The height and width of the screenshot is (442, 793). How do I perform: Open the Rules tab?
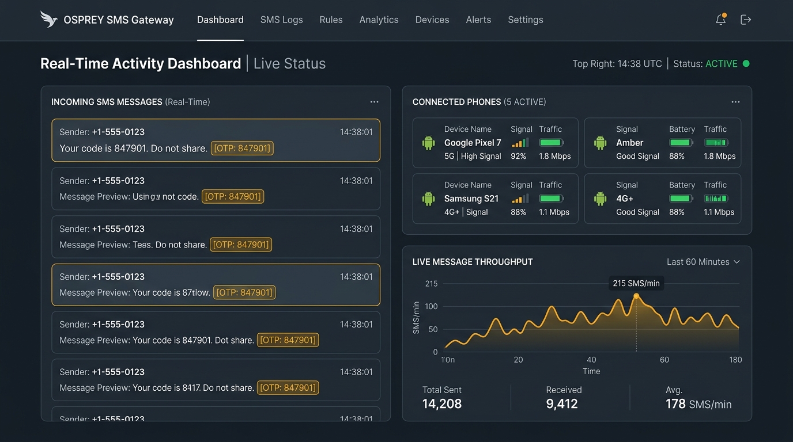click(331, 20)
